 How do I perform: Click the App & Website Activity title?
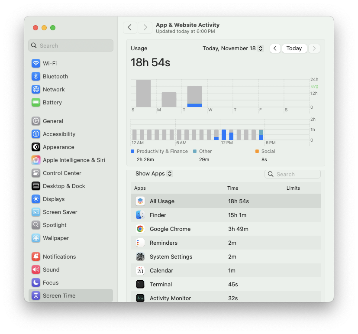[x=188, y=25]
